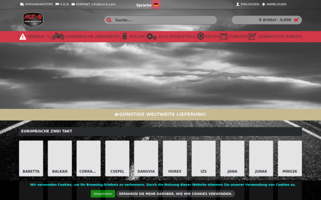Click the warning triangle icon by Verkauf
Viewport: 321px width, 200px height.
(x=22, y=37)
